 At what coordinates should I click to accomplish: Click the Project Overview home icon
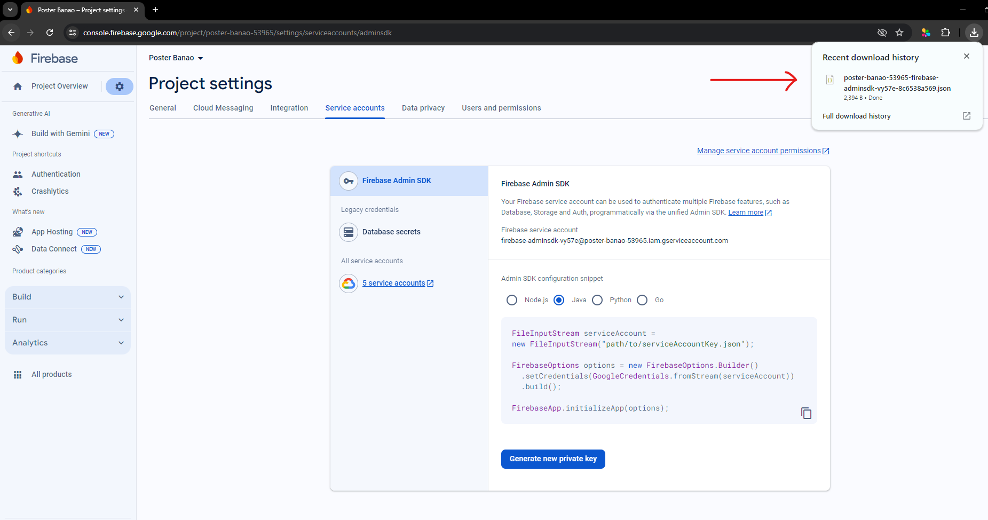[18, 86]
